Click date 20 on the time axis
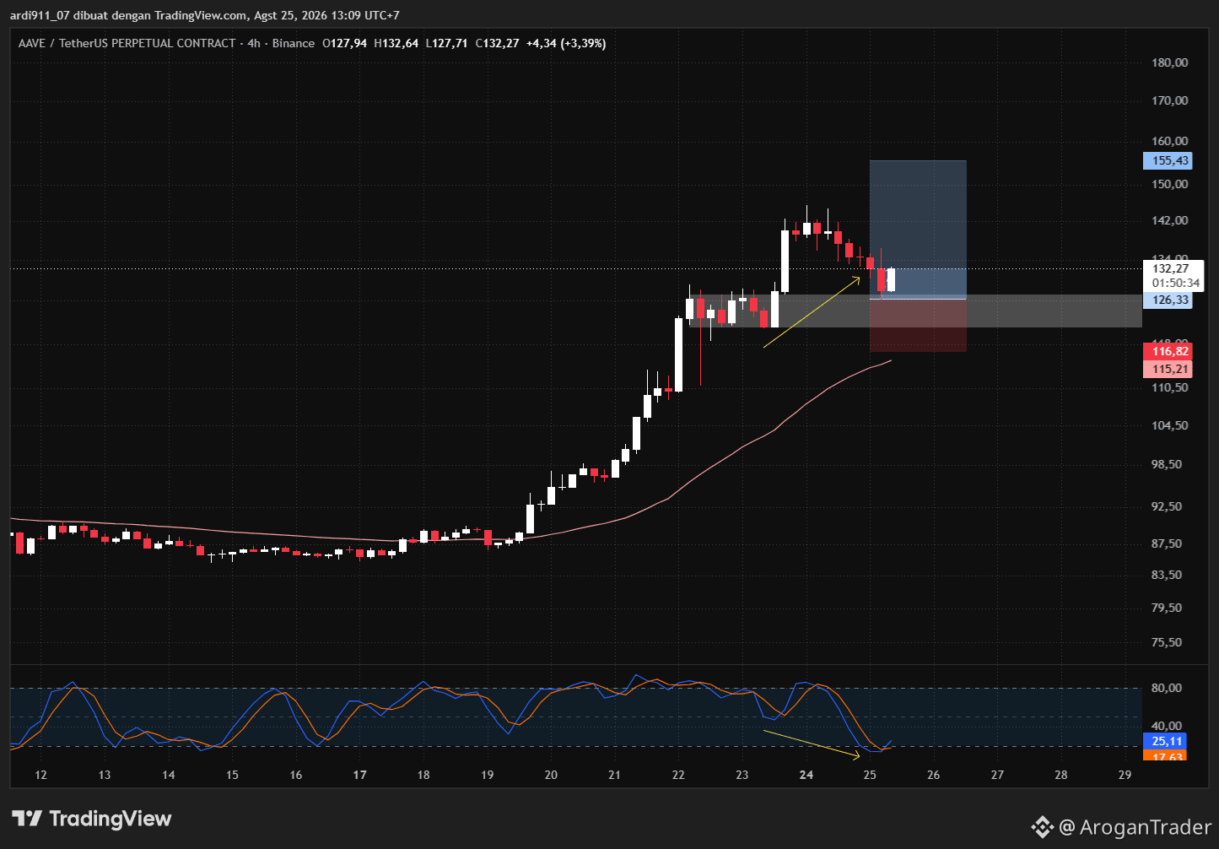This screenshot has width=1219, height=849. pyautogui.click(x=551, y=775)
